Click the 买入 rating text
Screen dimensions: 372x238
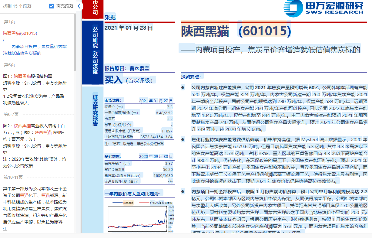tap(113, 80)
